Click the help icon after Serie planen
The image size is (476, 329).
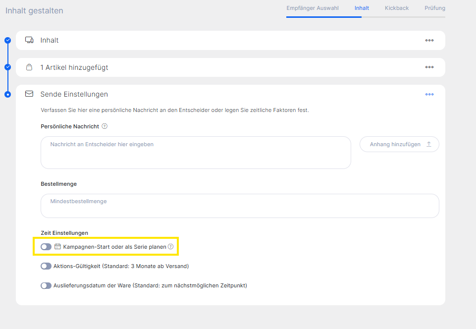coord(171,246)
